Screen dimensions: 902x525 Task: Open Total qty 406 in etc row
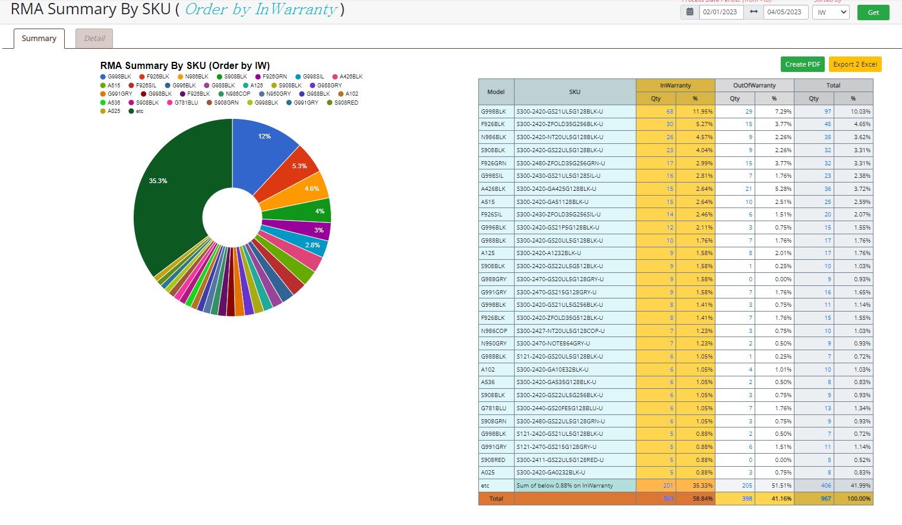826,486
